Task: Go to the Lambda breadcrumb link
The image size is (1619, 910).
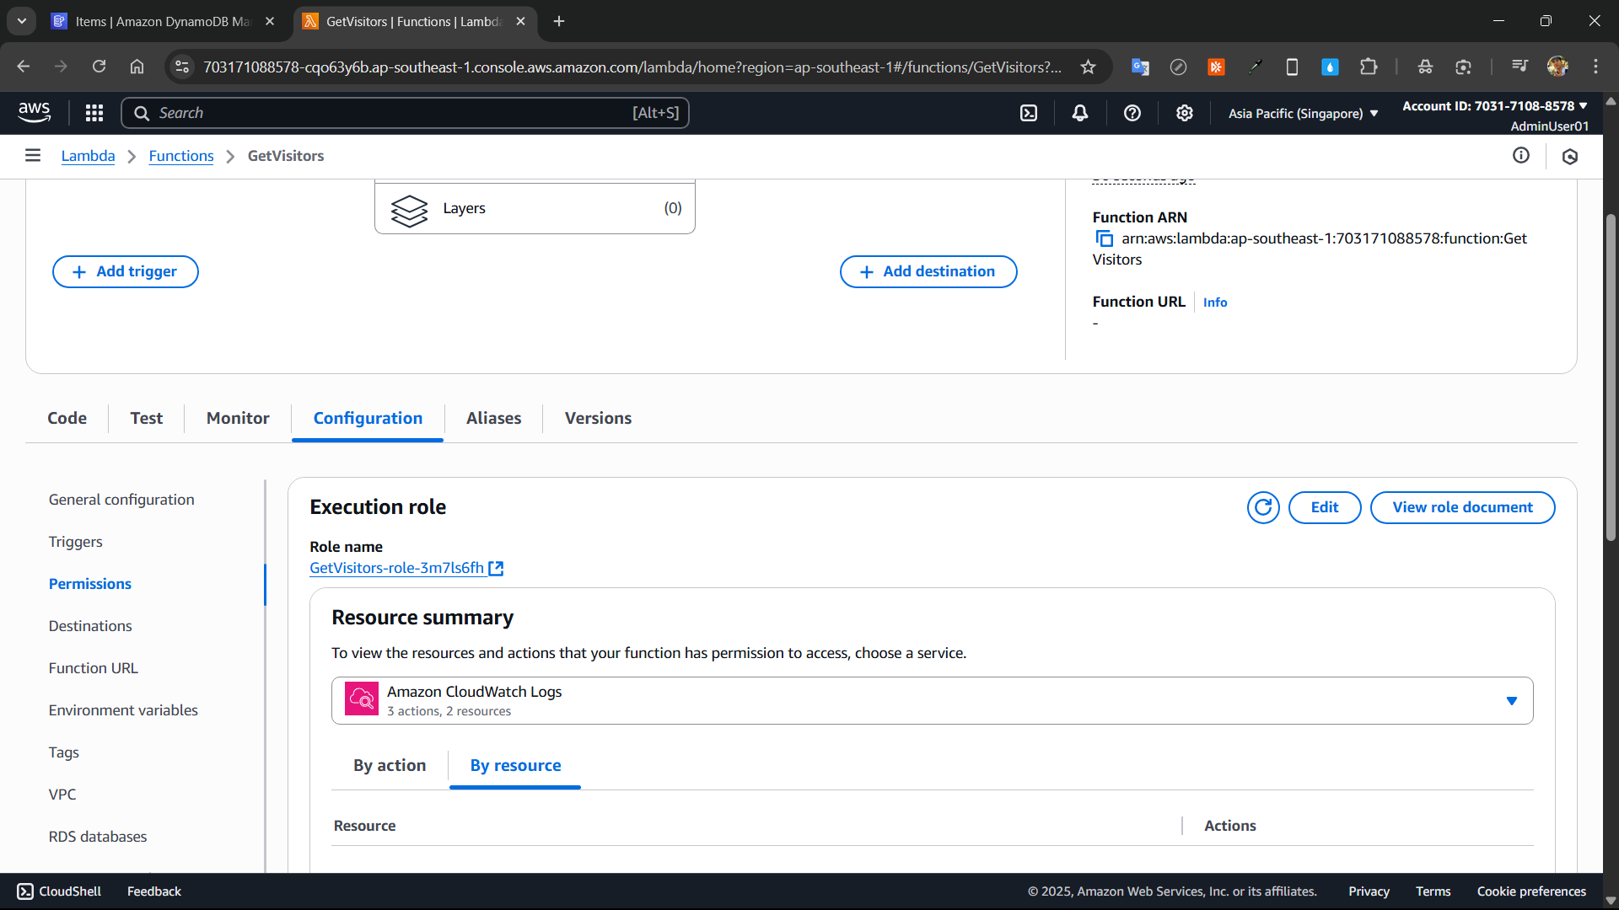Action: click(x=88, y=156)
